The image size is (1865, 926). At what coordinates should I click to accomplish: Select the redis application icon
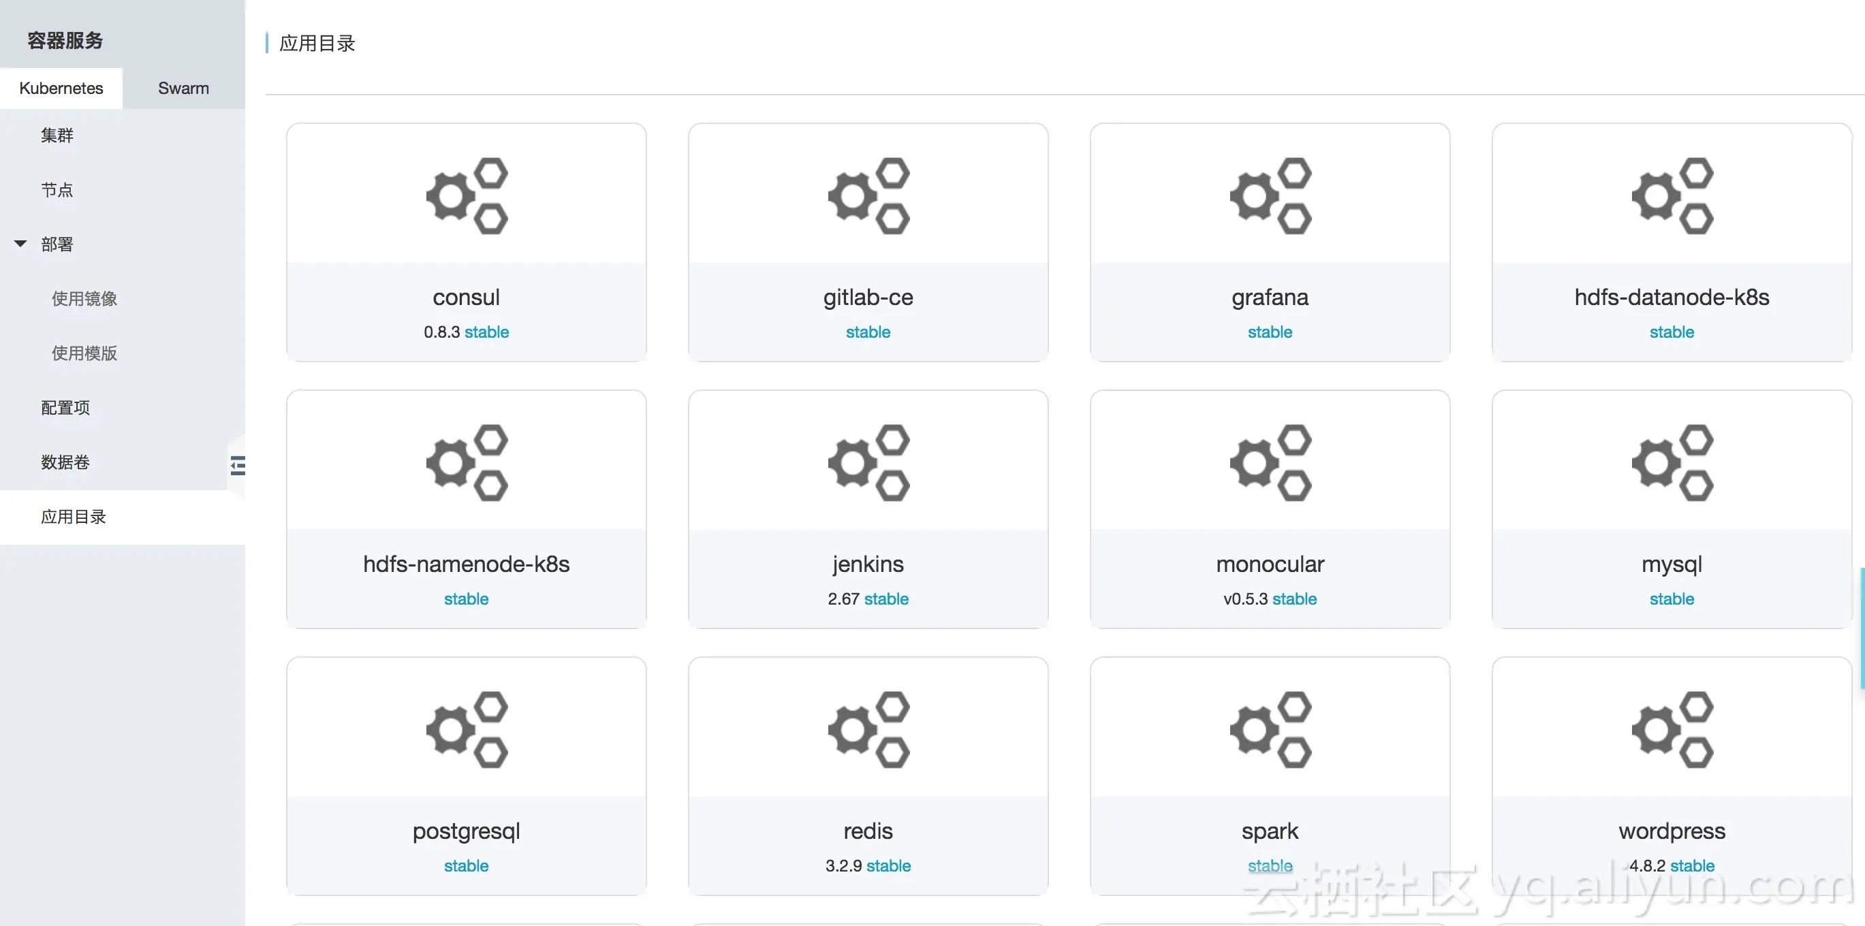[868, 729]
